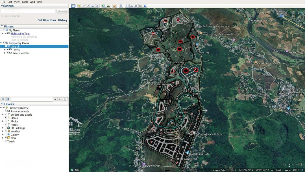The image size is (305, 172).
Task: Add a placemark using the pushpin icon
Action: pyautogui.click(x=80, y=6)
